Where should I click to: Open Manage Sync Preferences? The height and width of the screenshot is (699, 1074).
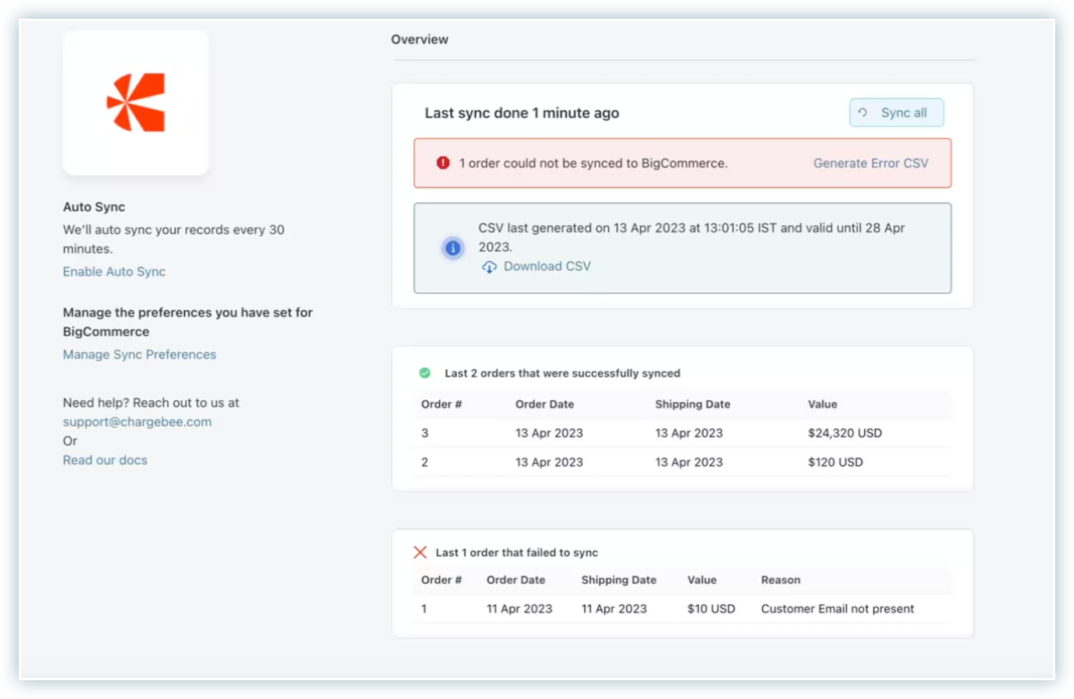pyautogui.click(x=139, y=354)
